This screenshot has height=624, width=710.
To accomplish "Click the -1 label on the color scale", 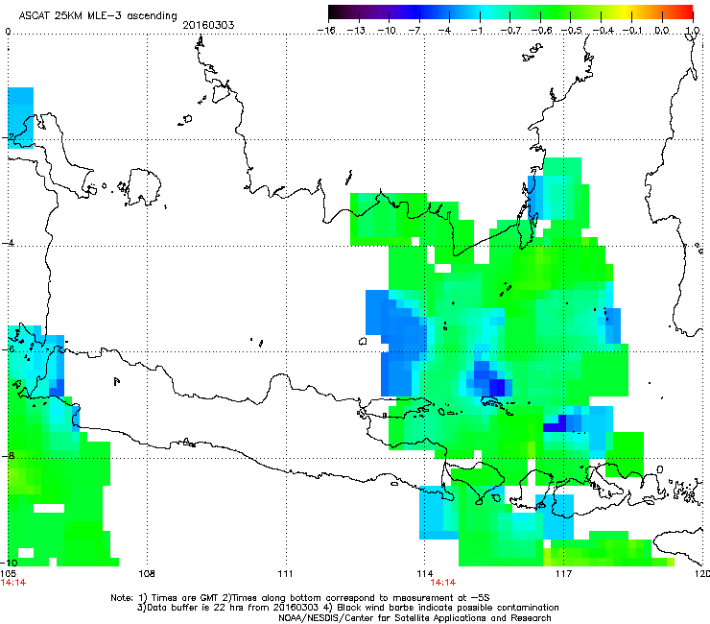I will (x=476, y=31).
